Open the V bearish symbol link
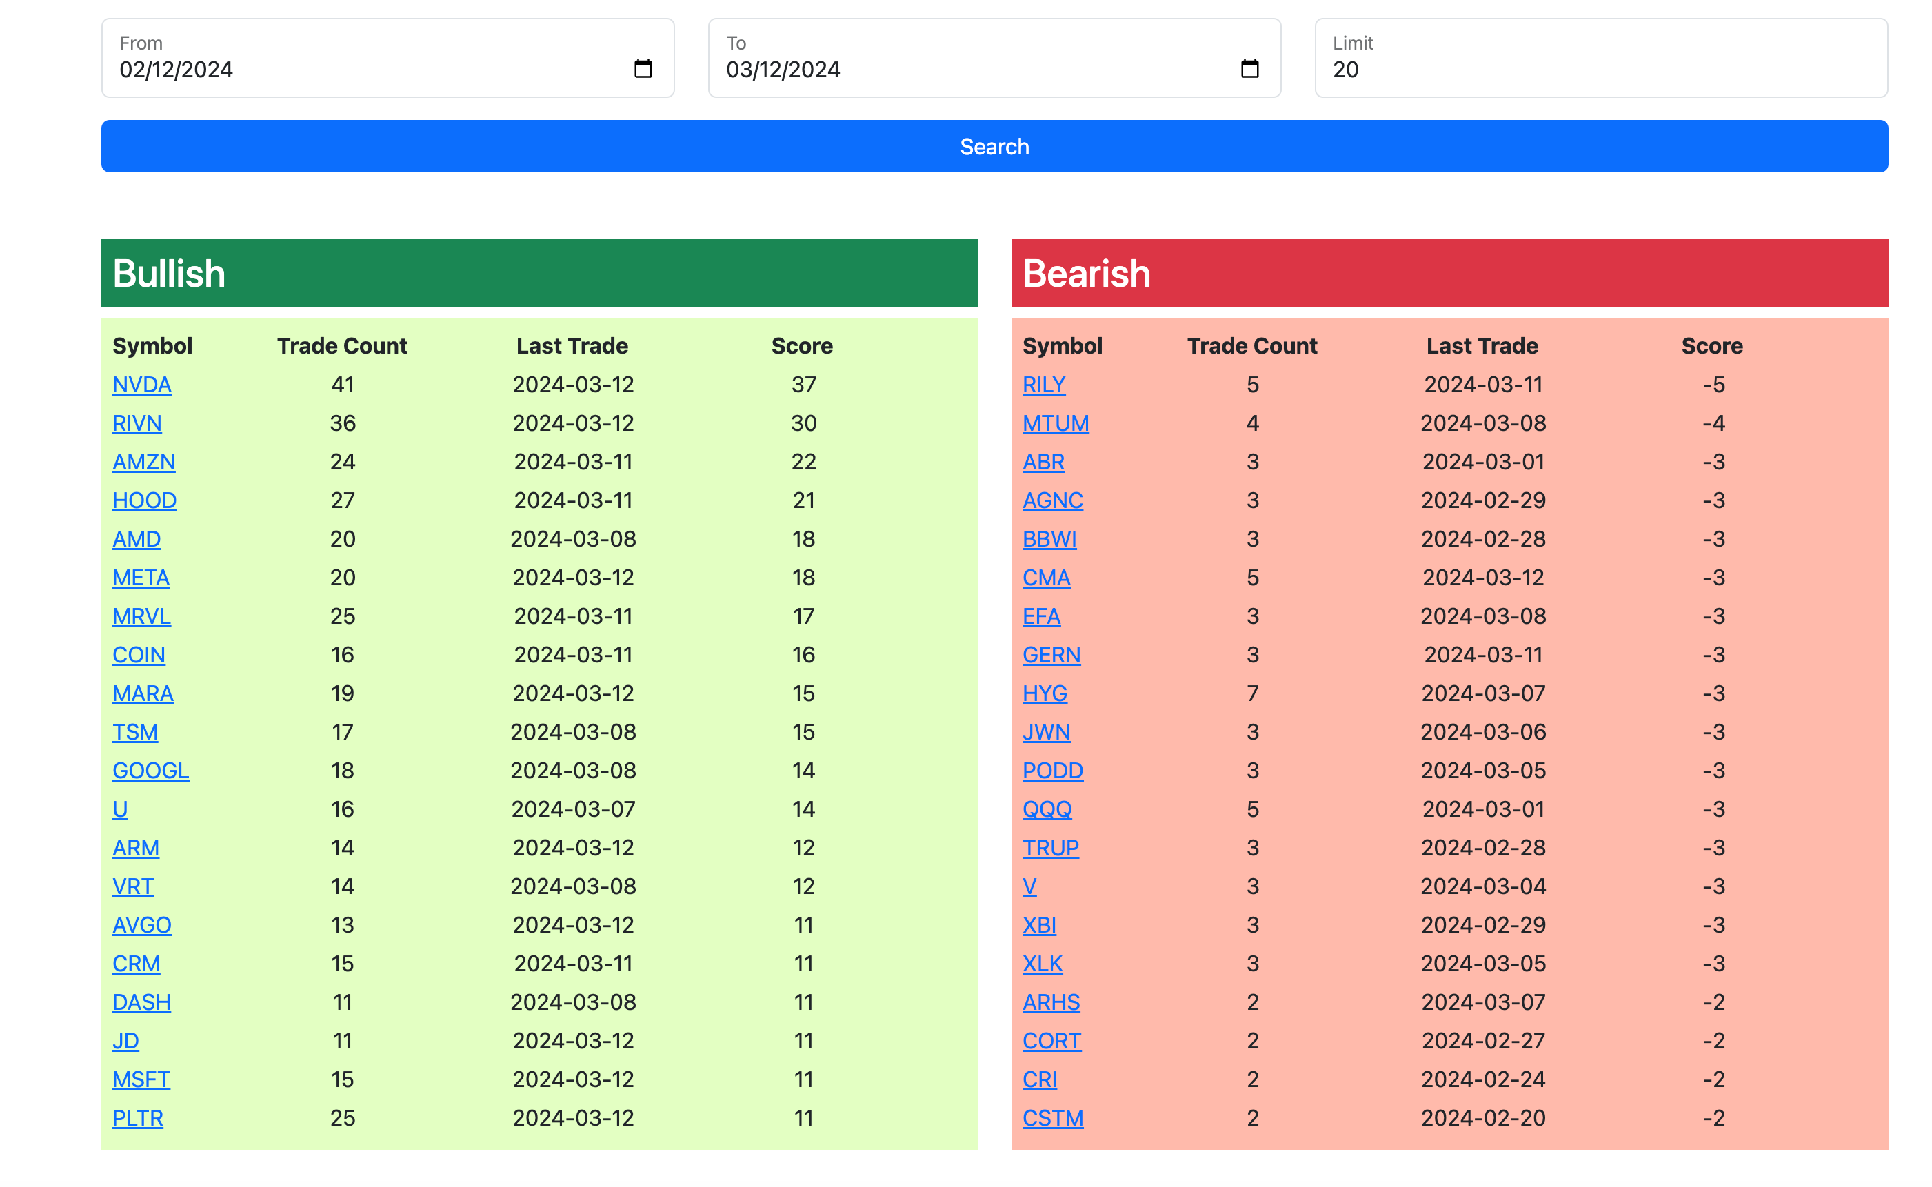Screen dimensions: 1932x1187 tap(1030, 886)
